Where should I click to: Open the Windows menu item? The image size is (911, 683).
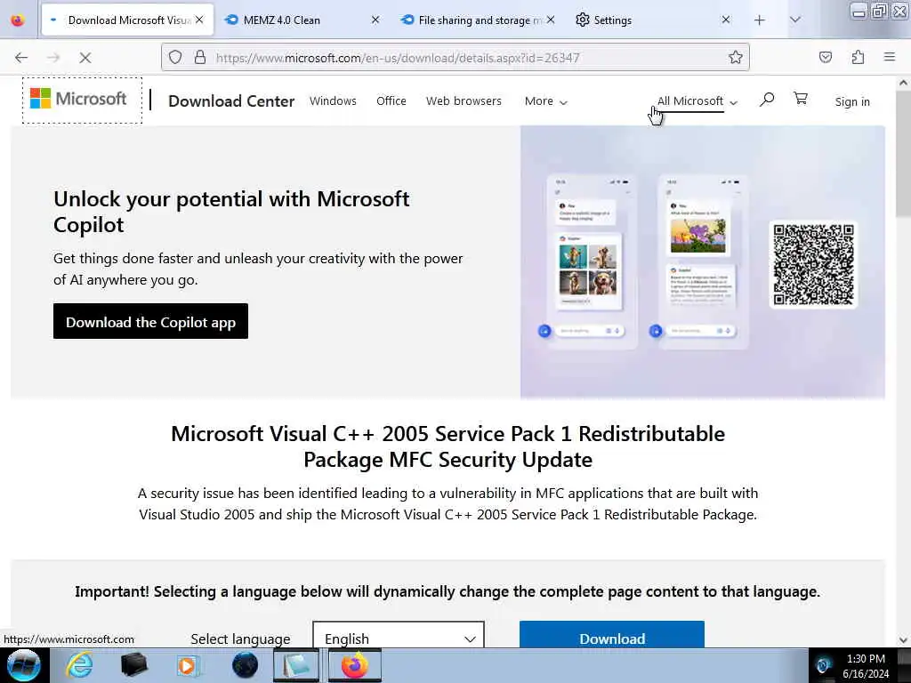pyautogui.click(x=333, y=101)
